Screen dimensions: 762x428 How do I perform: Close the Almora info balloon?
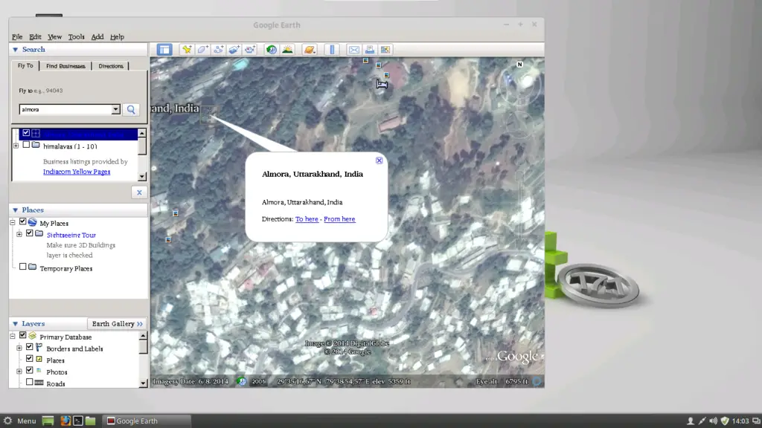click(379, 160)
